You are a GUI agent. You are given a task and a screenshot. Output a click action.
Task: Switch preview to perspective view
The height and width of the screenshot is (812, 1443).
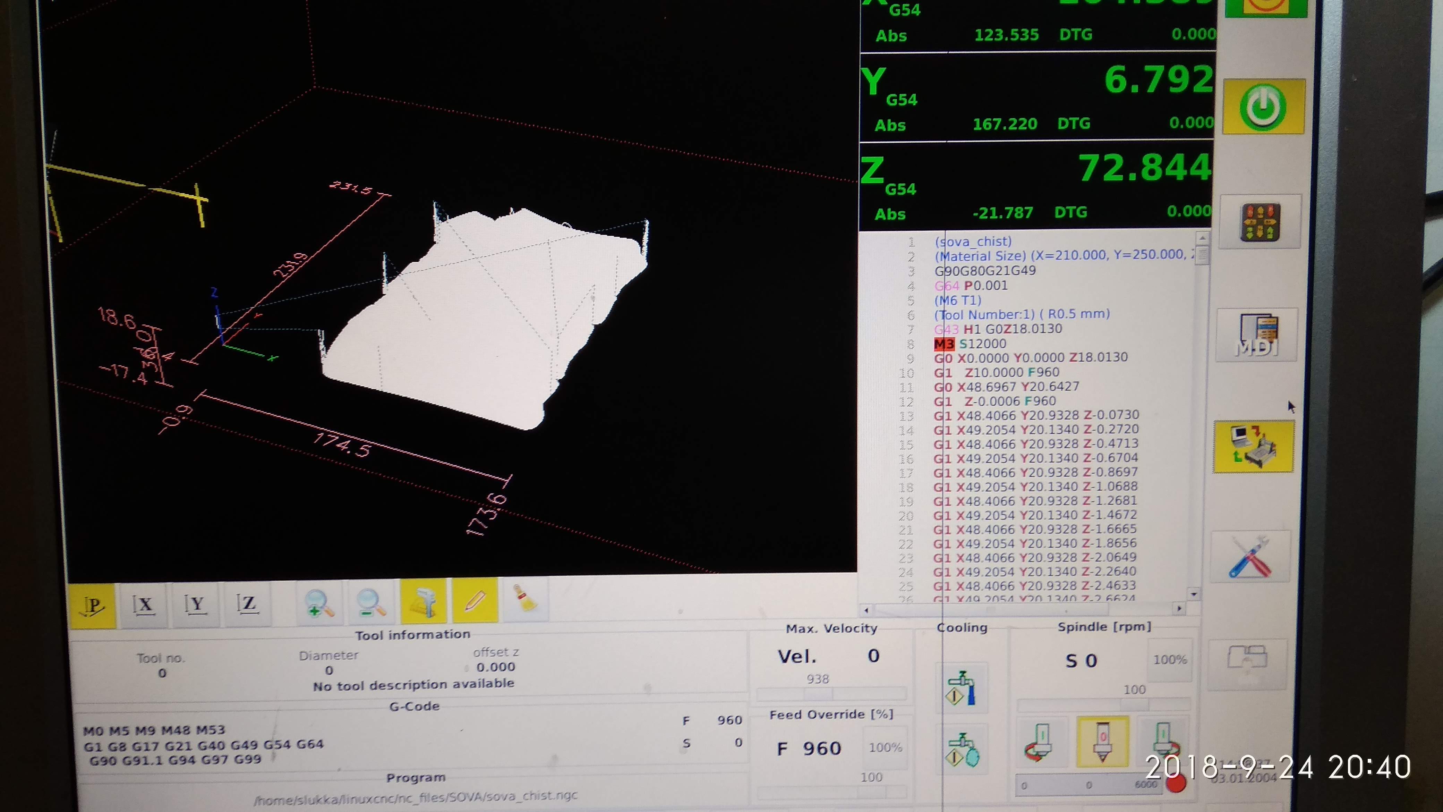(92, 606)
